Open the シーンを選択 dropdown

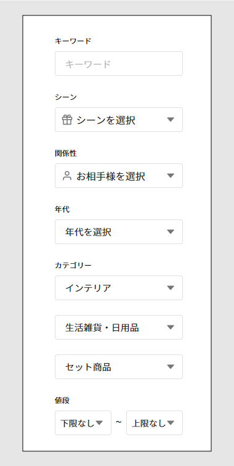(x=119, y=120)
